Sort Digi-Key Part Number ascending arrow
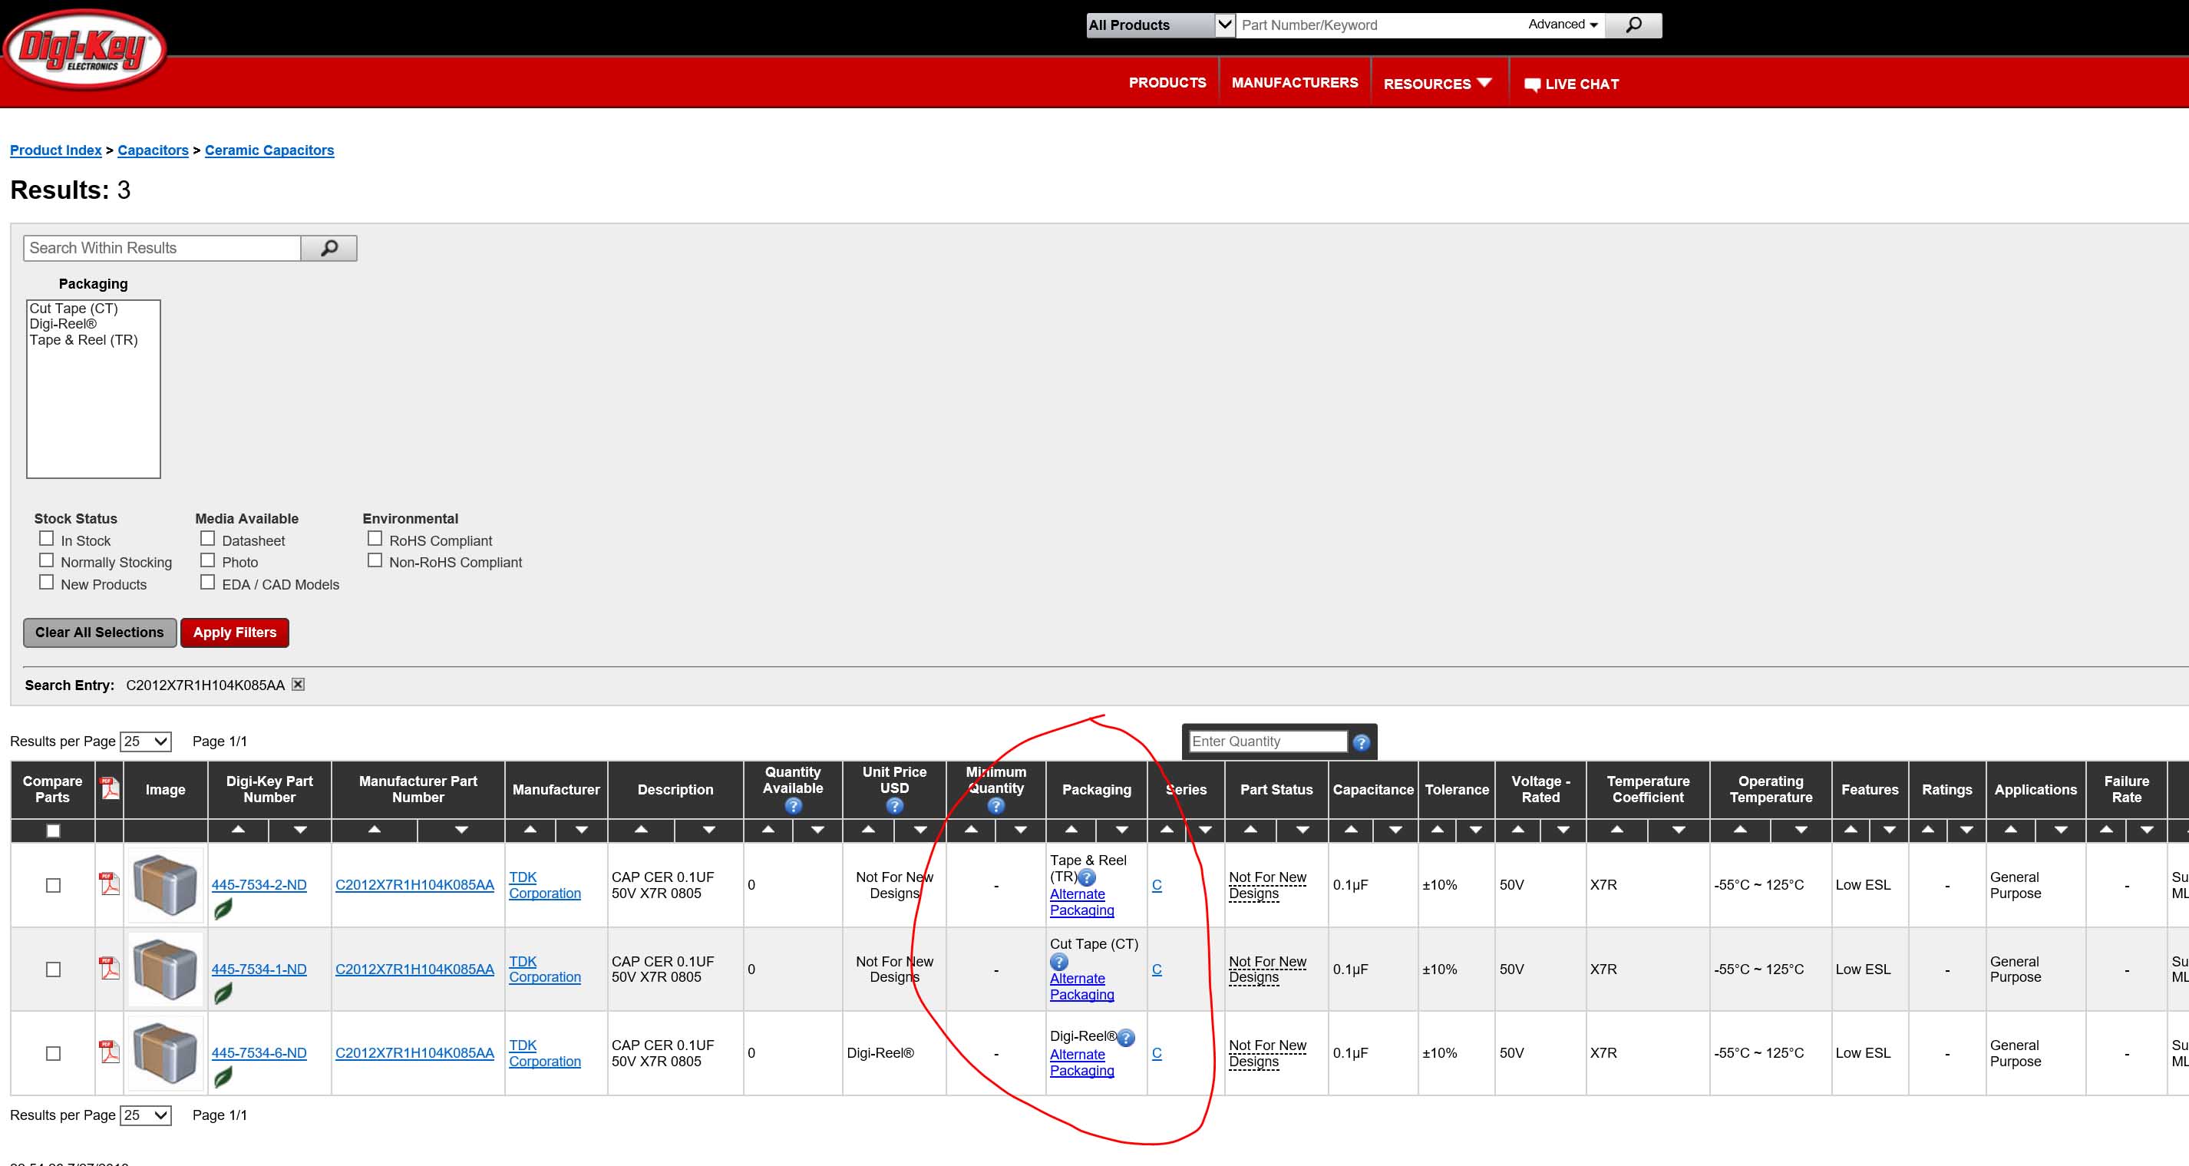The height and width of the screenshot is (1166, 2189). coord(238,830)
